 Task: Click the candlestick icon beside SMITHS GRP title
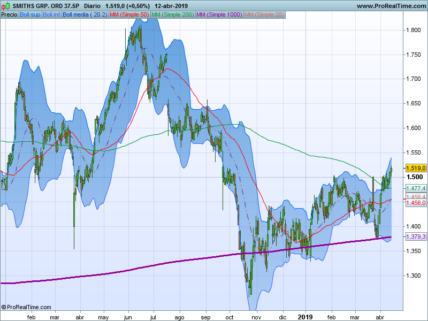click(x=5, y=6)
